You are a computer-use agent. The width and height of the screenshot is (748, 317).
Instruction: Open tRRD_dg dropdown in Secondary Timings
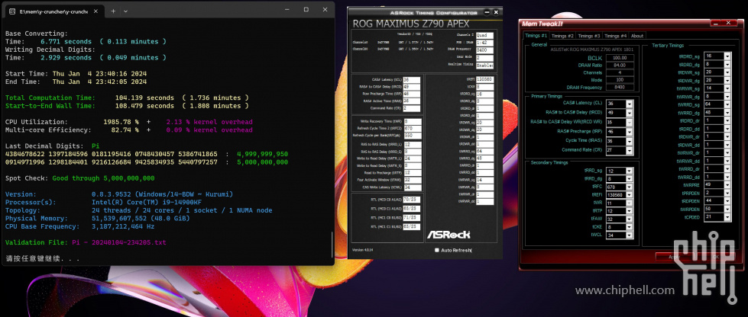630,179
